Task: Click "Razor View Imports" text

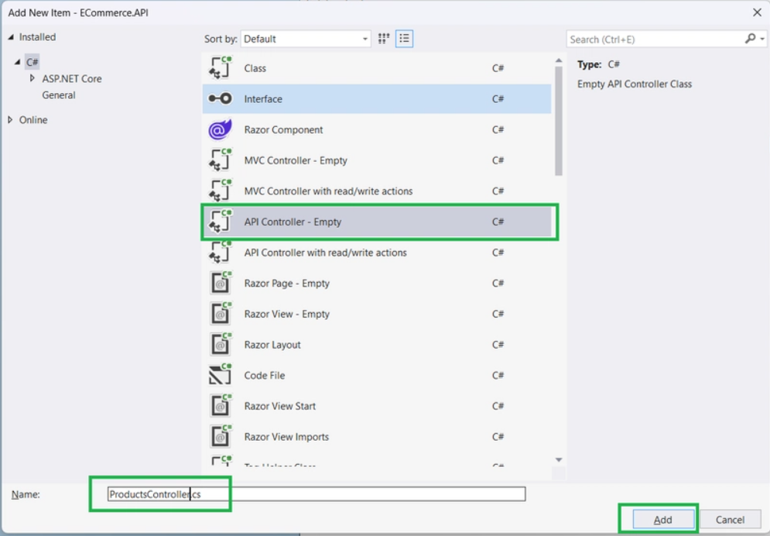Action: (x=286, y=437)
